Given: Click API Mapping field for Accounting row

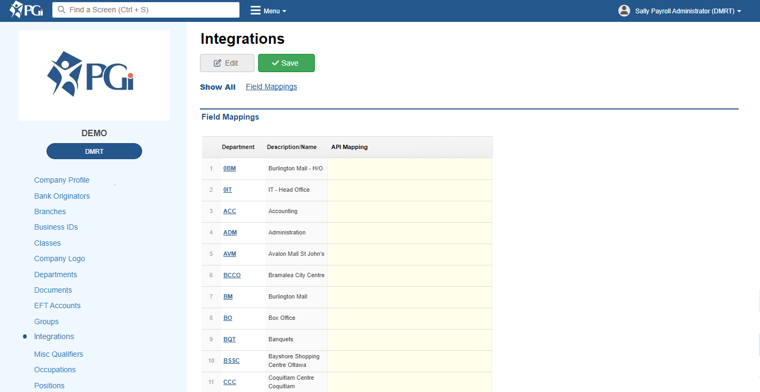Looking at the screenshot, I should click(409, 211).
